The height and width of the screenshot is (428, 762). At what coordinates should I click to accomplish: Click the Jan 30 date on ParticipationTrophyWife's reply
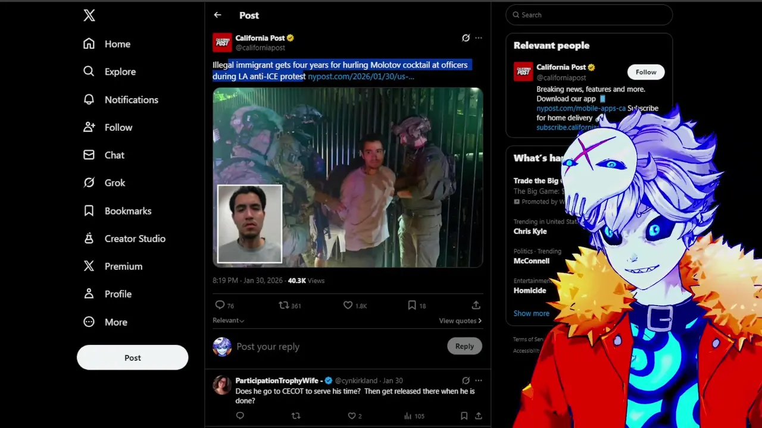click(x=393, y=380)
